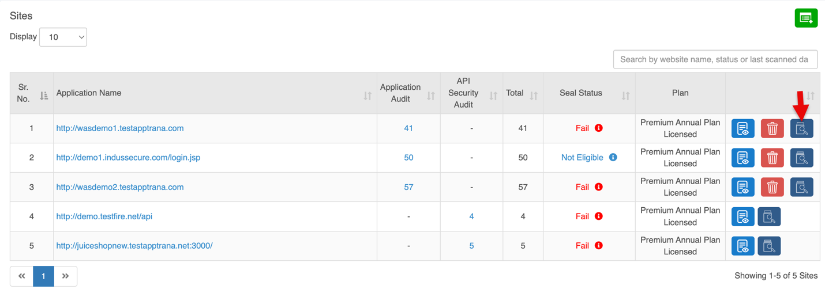Open scan details for demo.testfire.net/api
Viewport: 825px width, 297px height.
pyautogui.click(x=768, y=216)
